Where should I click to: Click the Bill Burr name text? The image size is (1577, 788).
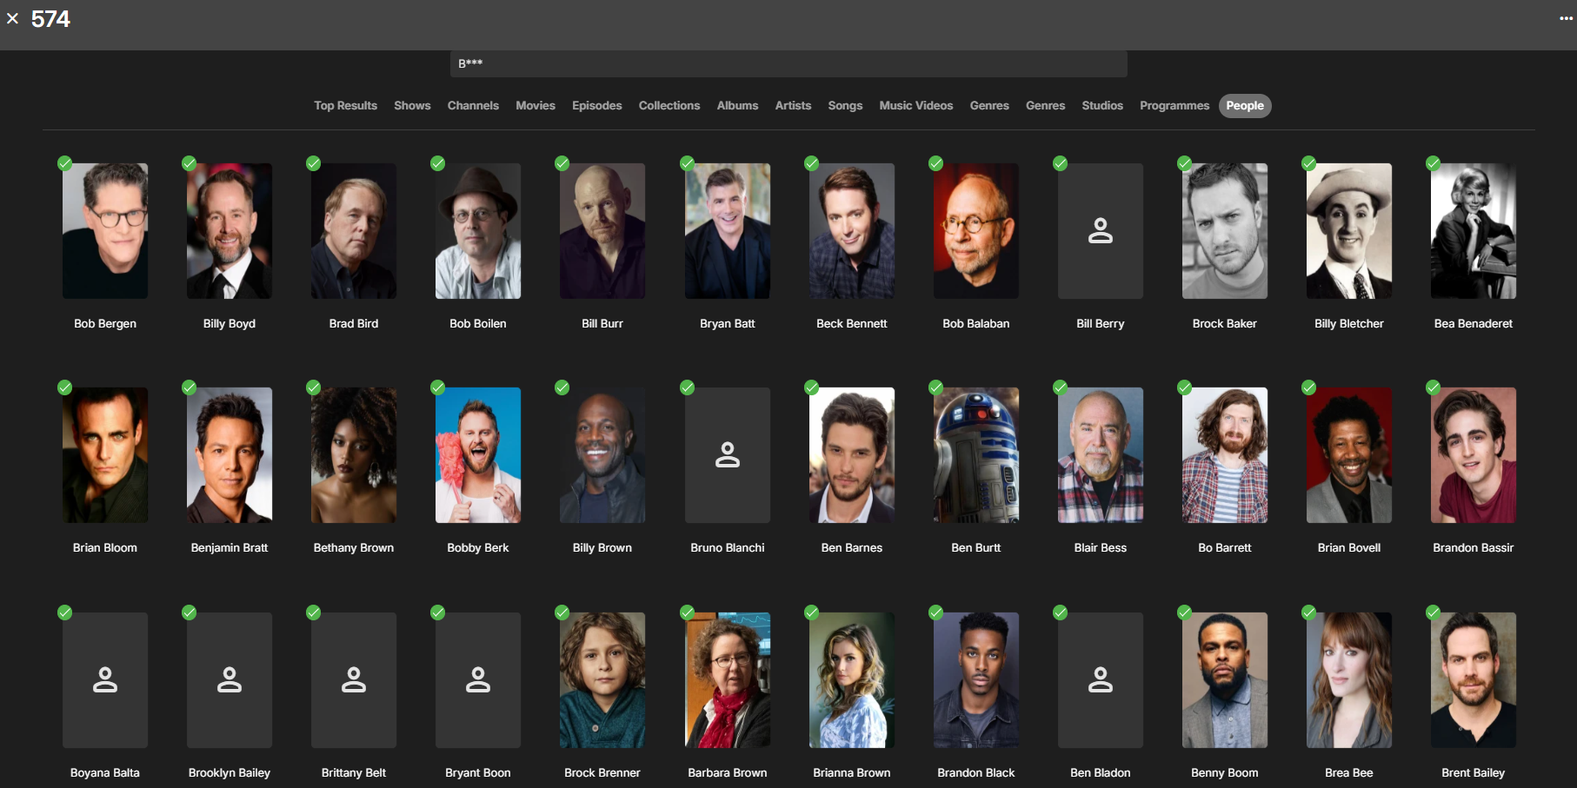click(602, 324)
